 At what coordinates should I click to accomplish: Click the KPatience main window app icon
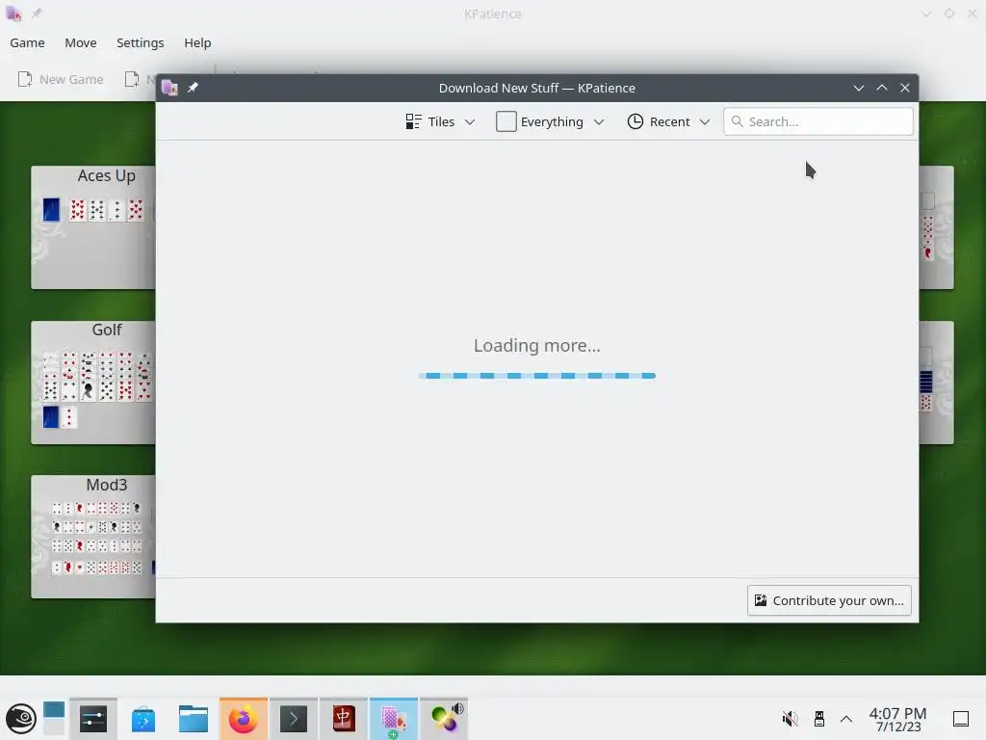coord(13,13)
